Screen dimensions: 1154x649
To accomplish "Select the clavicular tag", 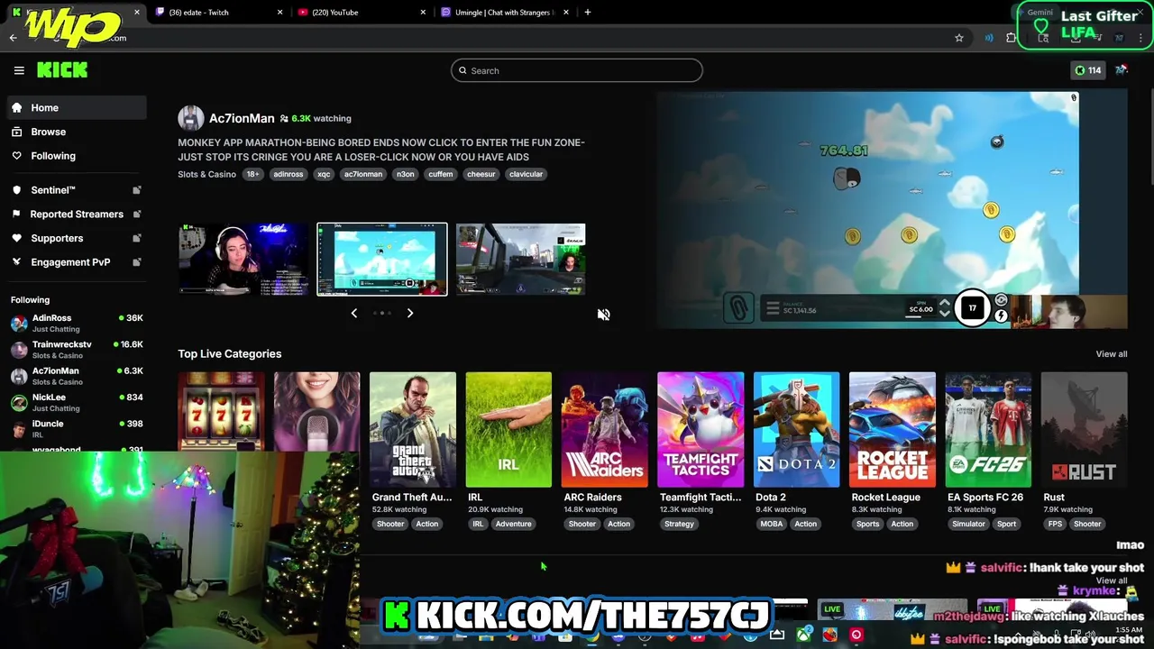I will [x=526, y=174].
